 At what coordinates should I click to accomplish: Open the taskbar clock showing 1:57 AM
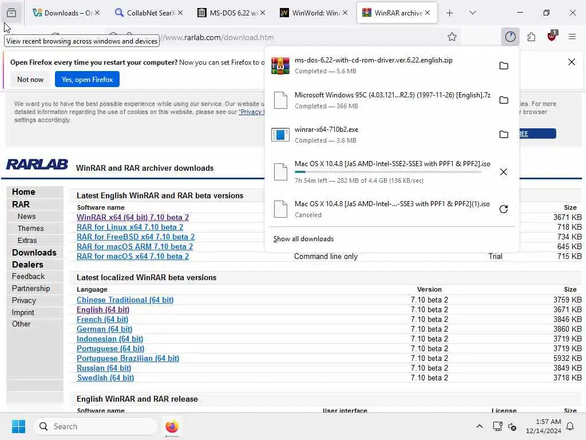(544, 426)
